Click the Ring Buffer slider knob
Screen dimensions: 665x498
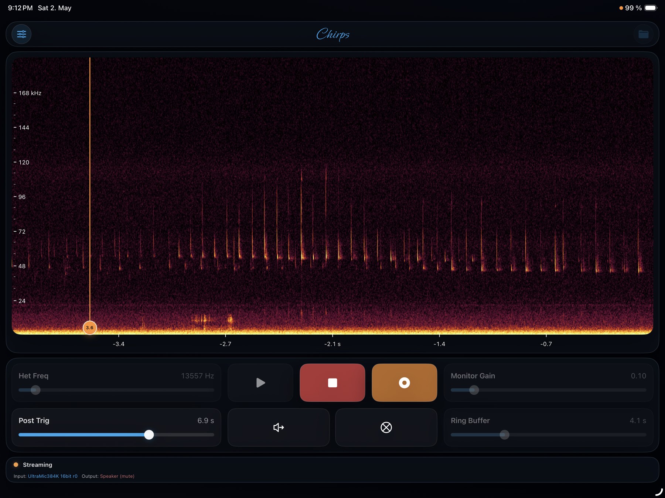coord(504,435)
